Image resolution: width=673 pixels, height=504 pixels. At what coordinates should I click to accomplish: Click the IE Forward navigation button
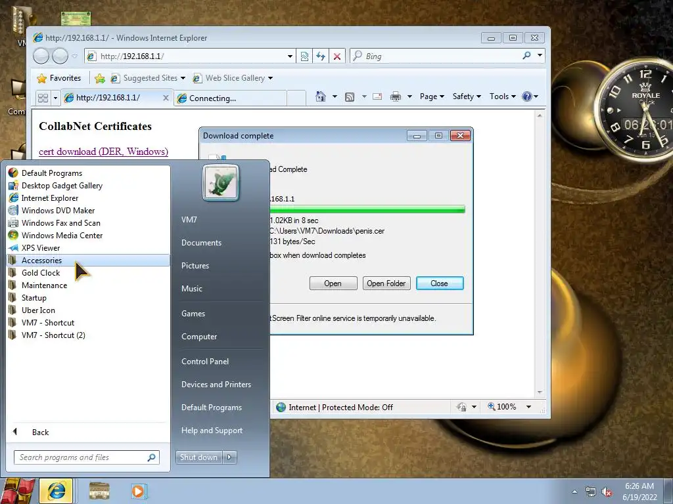pyautogui.click(x=60, y=56)
